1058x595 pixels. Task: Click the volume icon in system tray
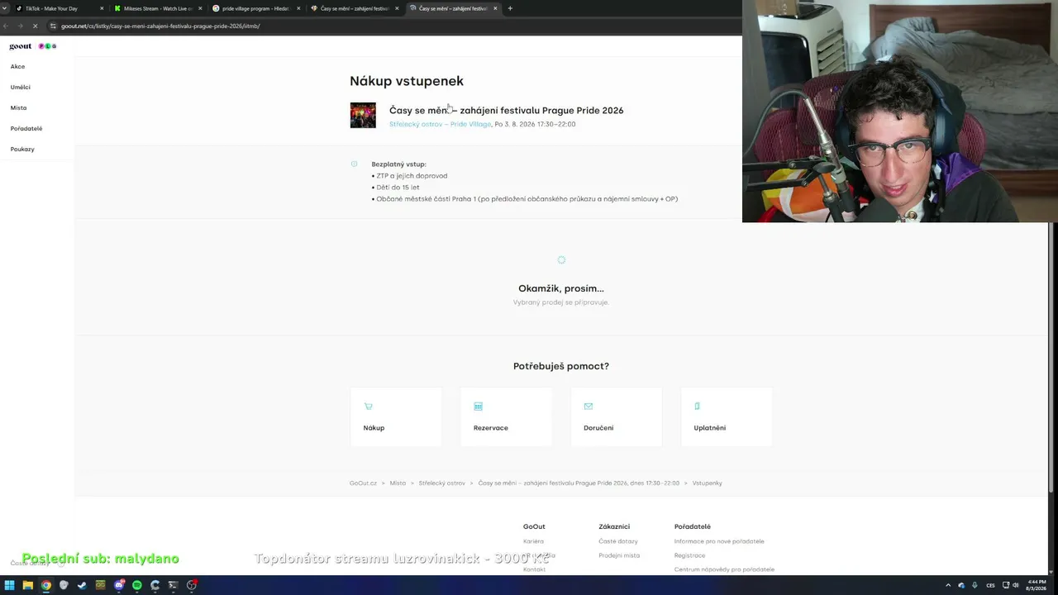[x=1016, y=585]
